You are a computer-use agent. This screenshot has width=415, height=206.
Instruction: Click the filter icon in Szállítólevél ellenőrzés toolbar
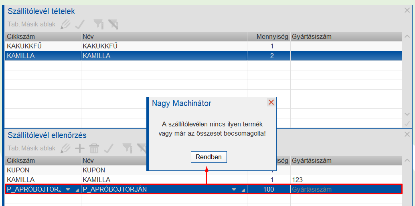[127, 148]
